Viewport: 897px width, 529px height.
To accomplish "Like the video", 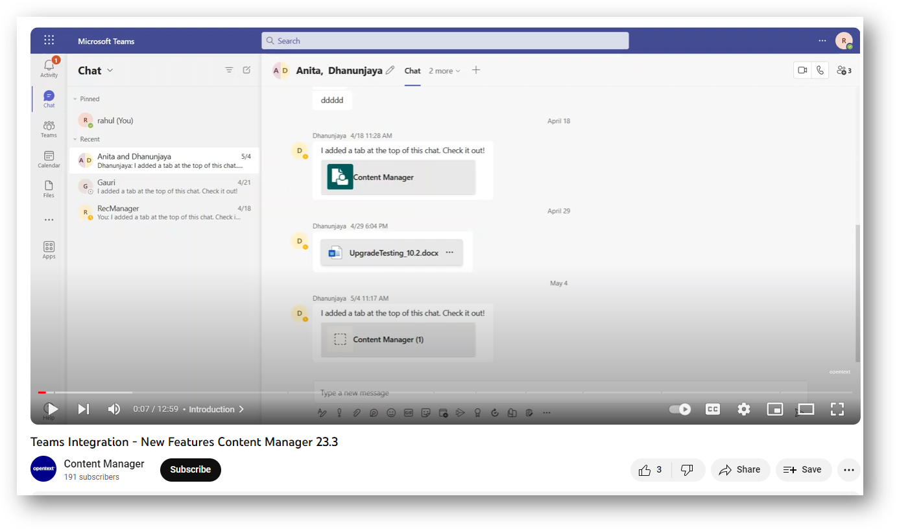I will [651, 470].
